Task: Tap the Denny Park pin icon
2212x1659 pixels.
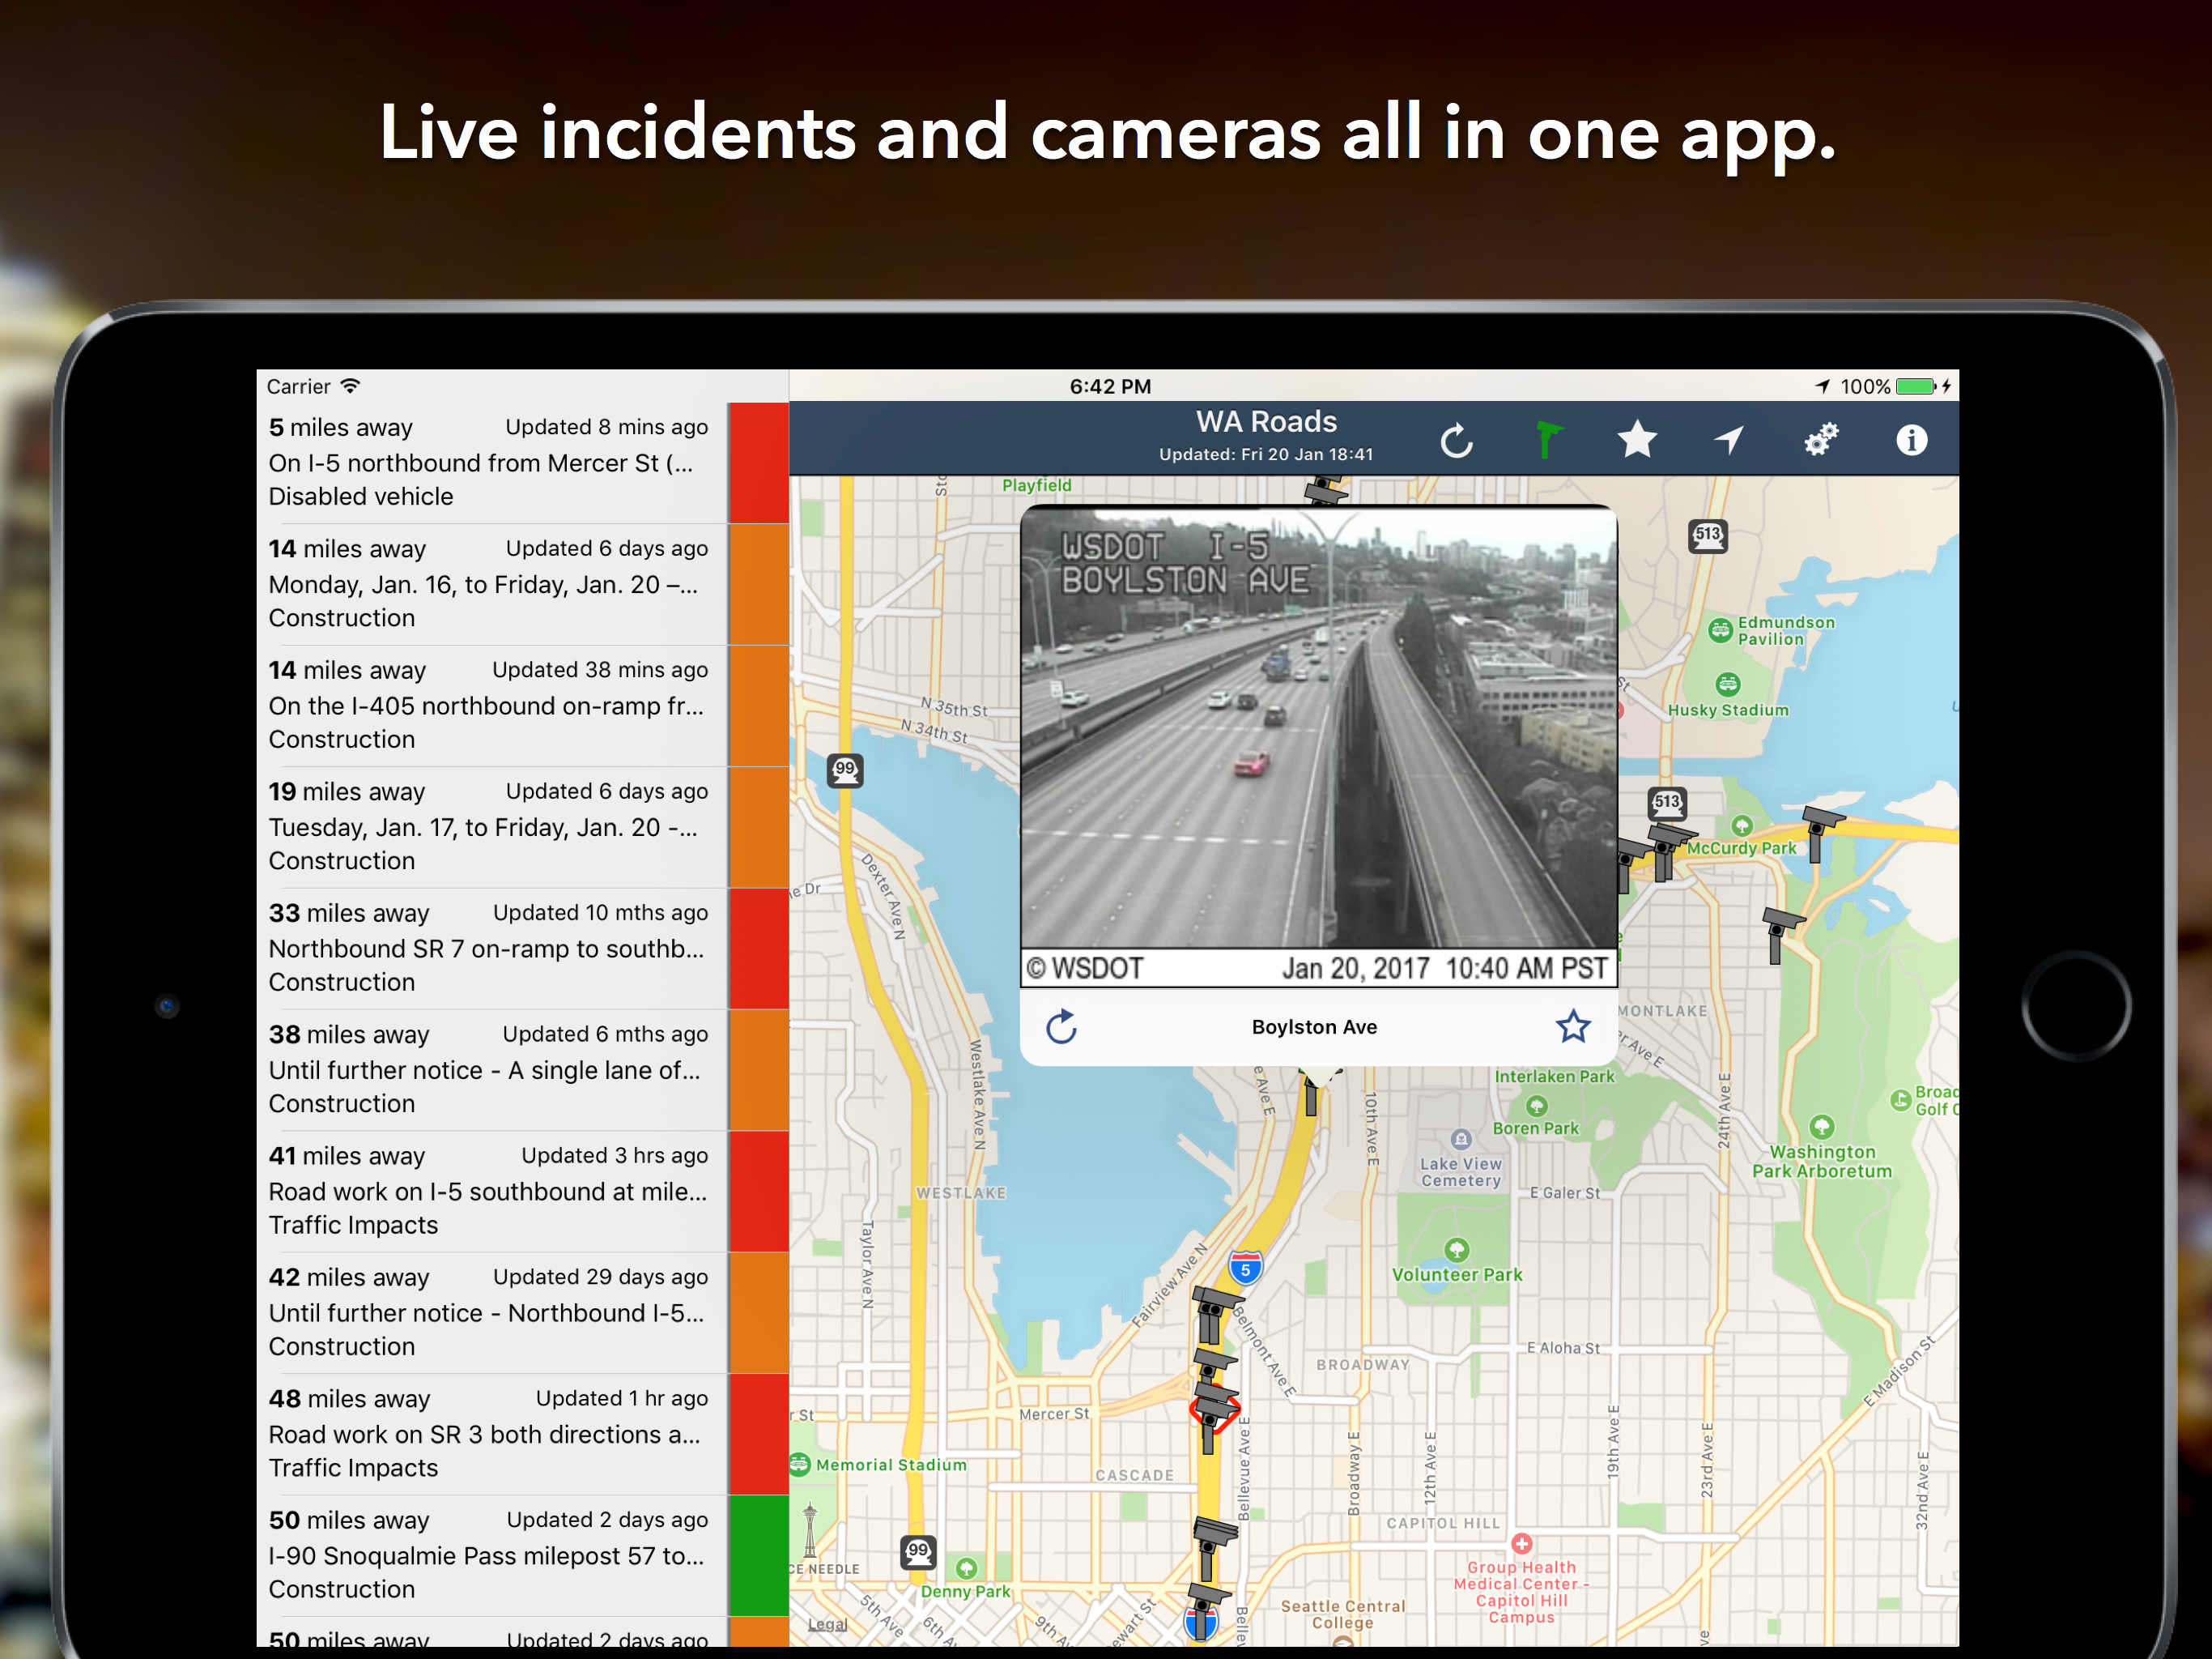Action: pyautogui.click(x=966, y=1567)
